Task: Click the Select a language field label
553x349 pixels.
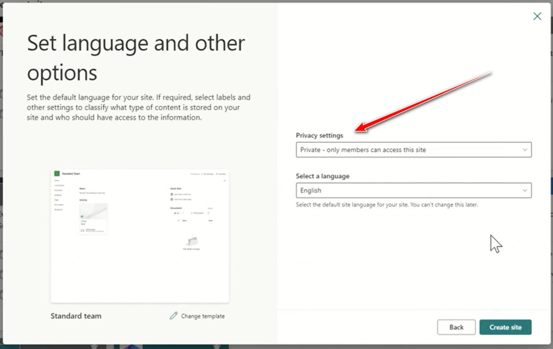Action: coord(323,176)
